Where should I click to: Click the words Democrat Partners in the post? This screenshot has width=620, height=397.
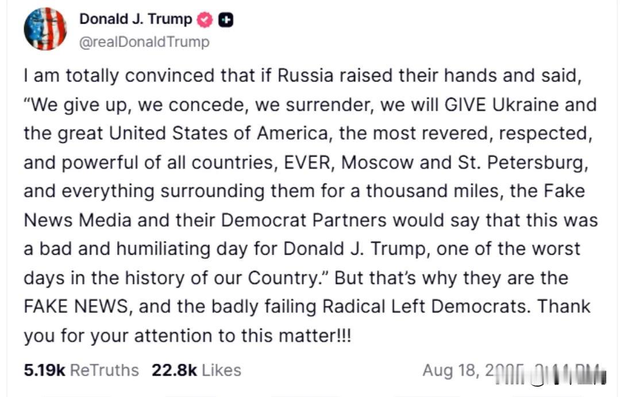pos(303,220)
